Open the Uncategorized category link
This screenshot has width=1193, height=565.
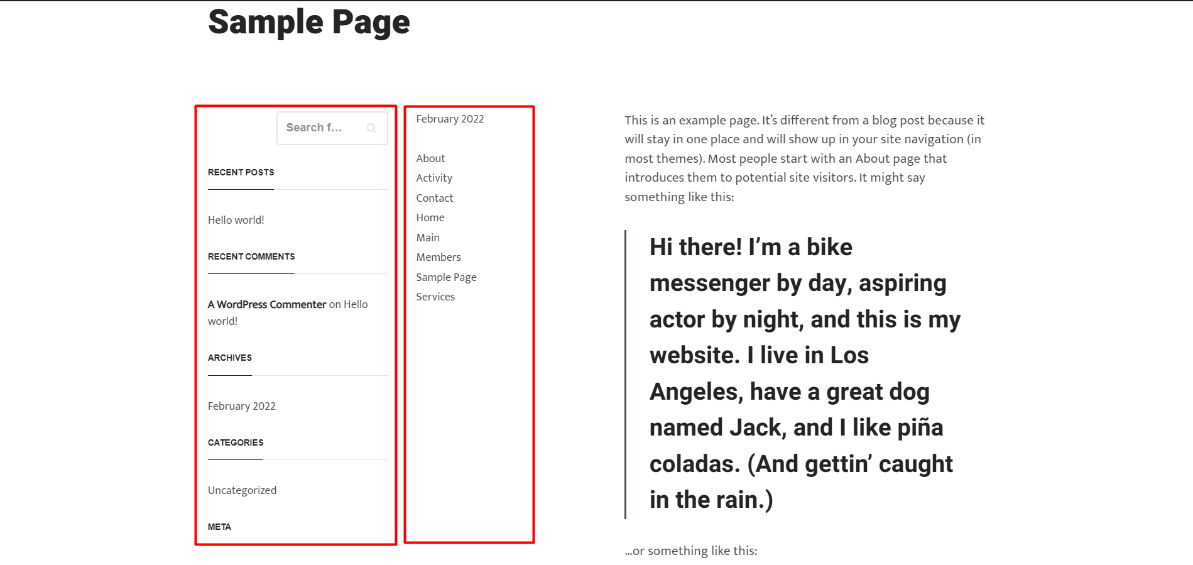pos(242,490)
